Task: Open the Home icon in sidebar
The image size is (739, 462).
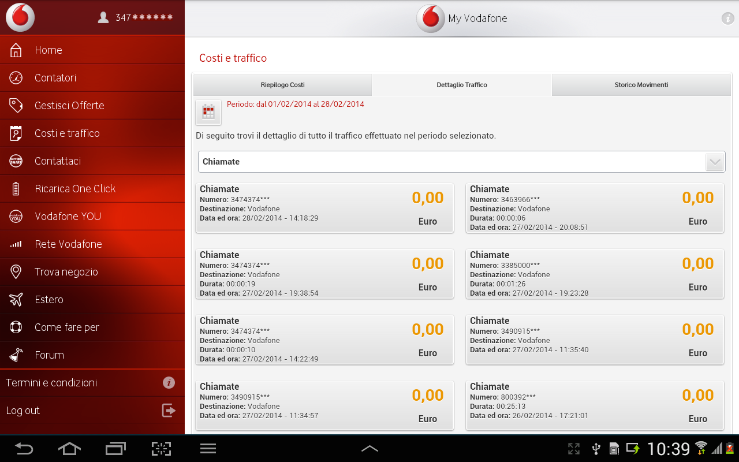Action: (x=17, y=50)
